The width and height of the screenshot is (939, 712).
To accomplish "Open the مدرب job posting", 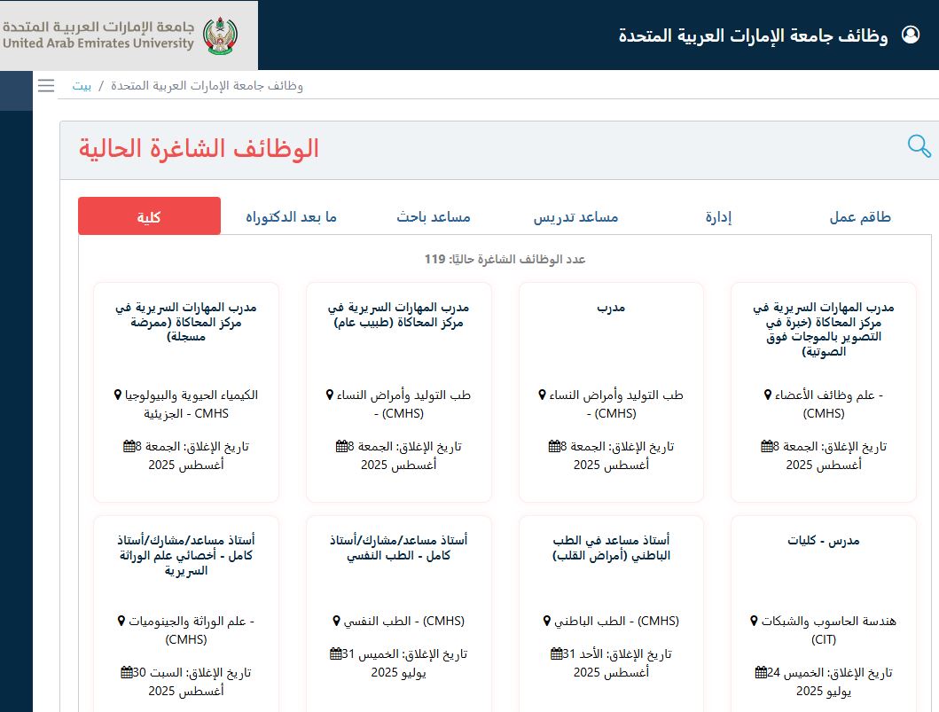I will 611,308.
